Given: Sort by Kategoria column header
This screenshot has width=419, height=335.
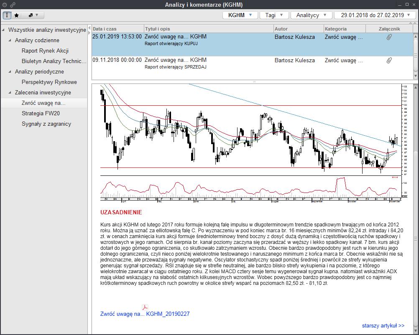Looking at the screenshot, I should coord(345,28).
